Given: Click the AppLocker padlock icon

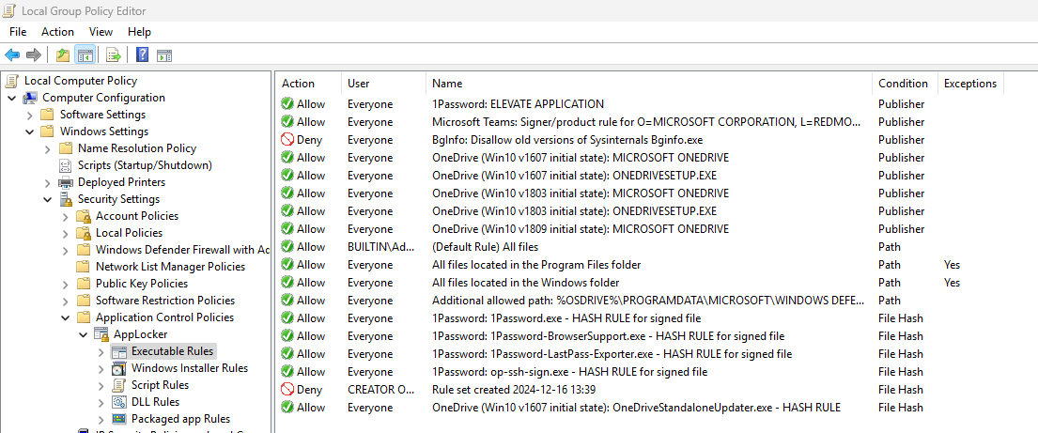Looking at the screenshot, I should coord(101,334).
